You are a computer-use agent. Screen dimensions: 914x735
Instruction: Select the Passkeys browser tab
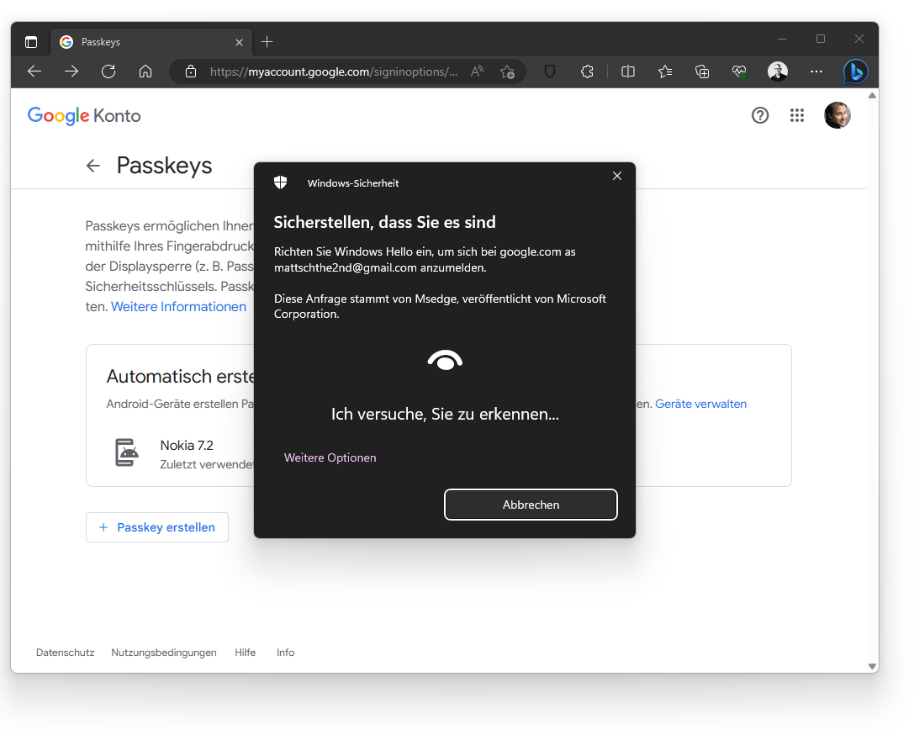click(151, 42)
